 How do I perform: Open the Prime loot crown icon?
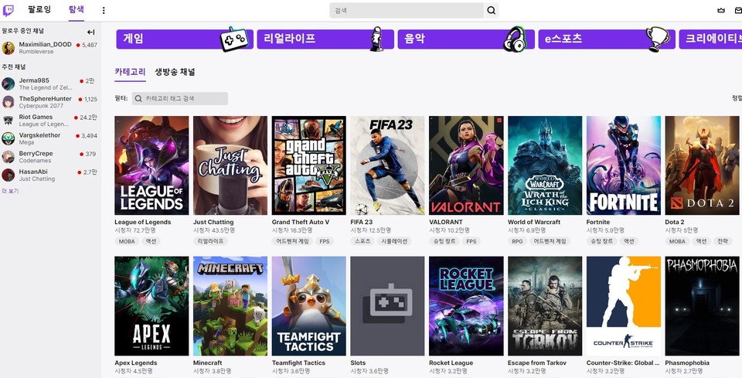coord(721,10)
